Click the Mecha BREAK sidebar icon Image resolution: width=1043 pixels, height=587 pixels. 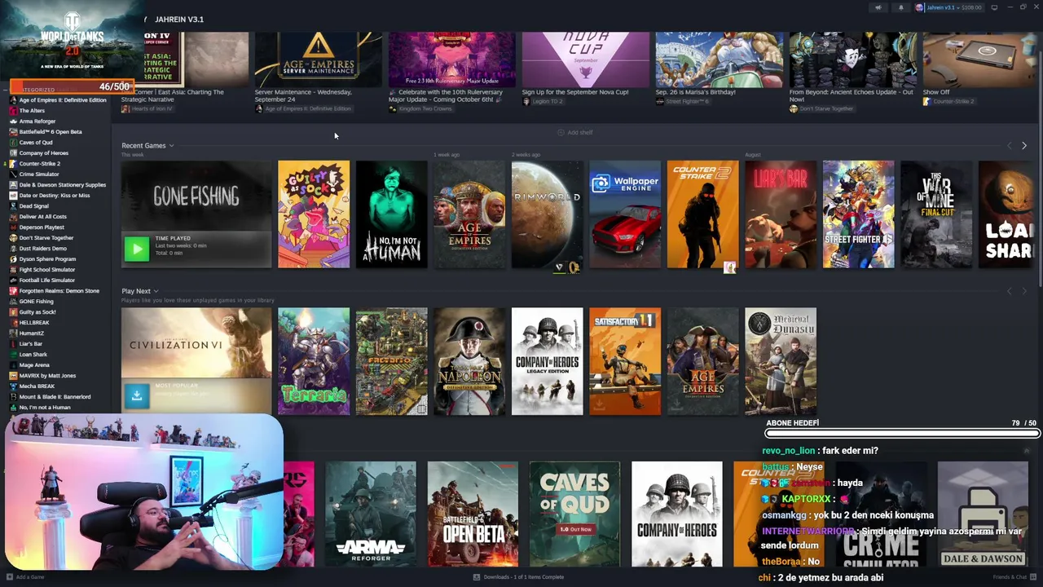coord(13,386)
